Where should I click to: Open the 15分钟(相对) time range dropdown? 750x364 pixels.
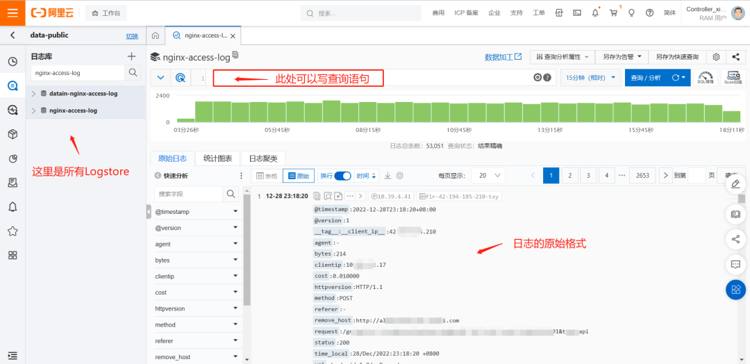[x=591, y=78]
